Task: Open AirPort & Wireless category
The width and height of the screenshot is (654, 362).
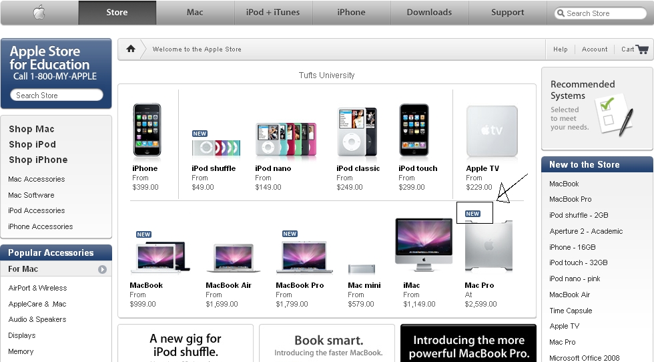Action: (x=37, y=288)
